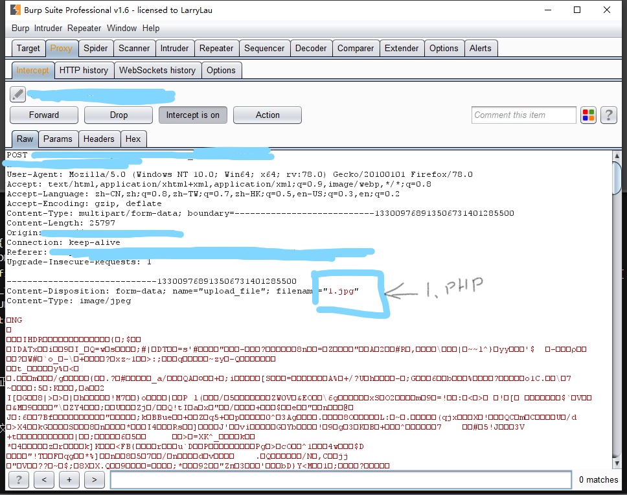Go to previous search match
The width and height of the screenshot is (627, 495).
43,479
